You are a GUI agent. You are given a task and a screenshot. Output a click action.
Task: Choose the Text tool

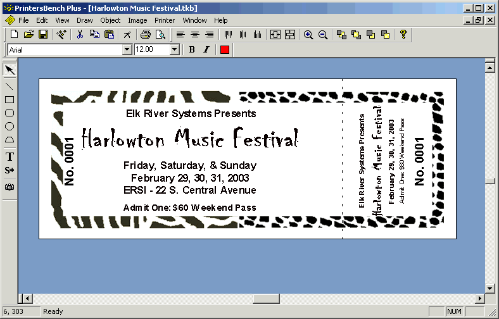9,156
